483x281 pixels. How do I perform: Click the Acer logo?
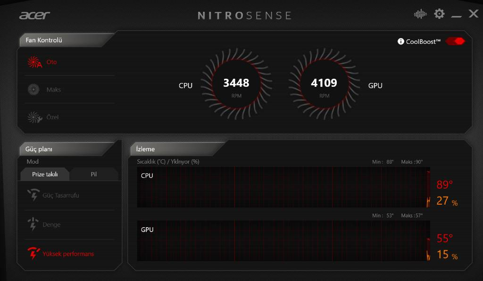pyautogui.click(x=34, y=16)
